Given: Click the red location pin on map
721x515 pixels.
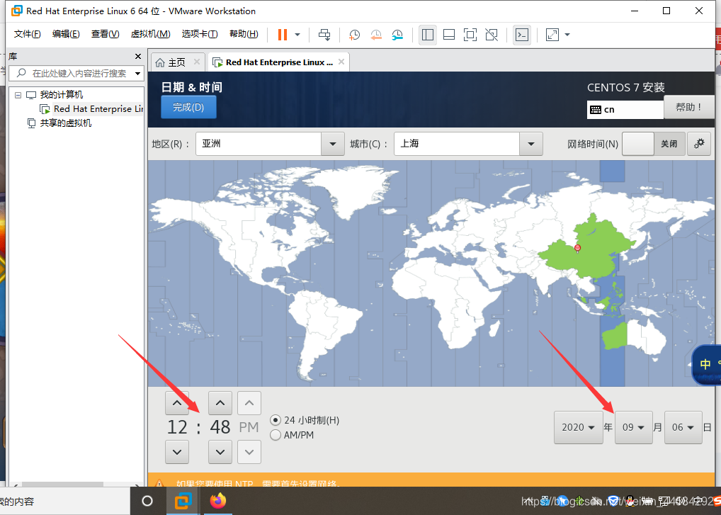Looking at the screenshot, I should pyautogui.click(x=577, y=249).
